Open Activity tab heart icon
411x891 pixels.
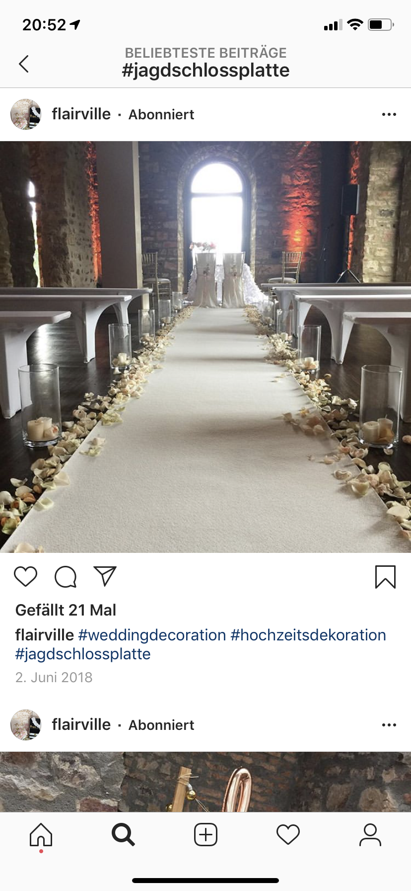pyautogui.click(x=288, y=834)
